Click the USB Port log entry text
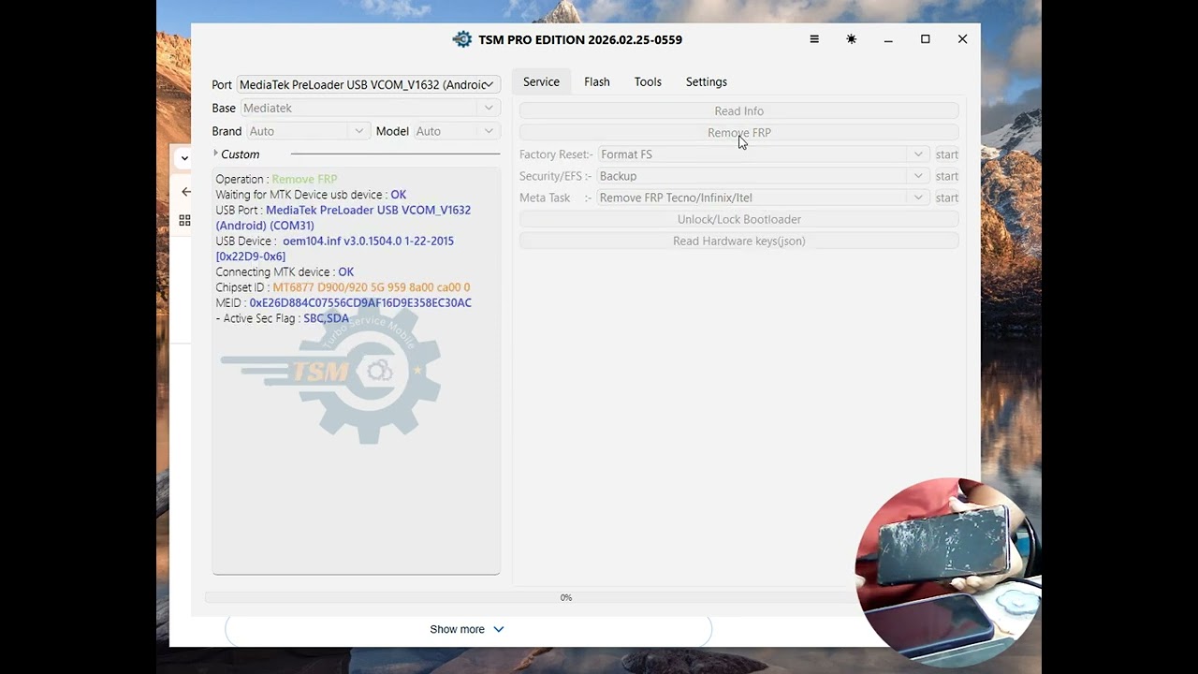The width and height of the screenshot is (1198, 674). pos(343,217)
